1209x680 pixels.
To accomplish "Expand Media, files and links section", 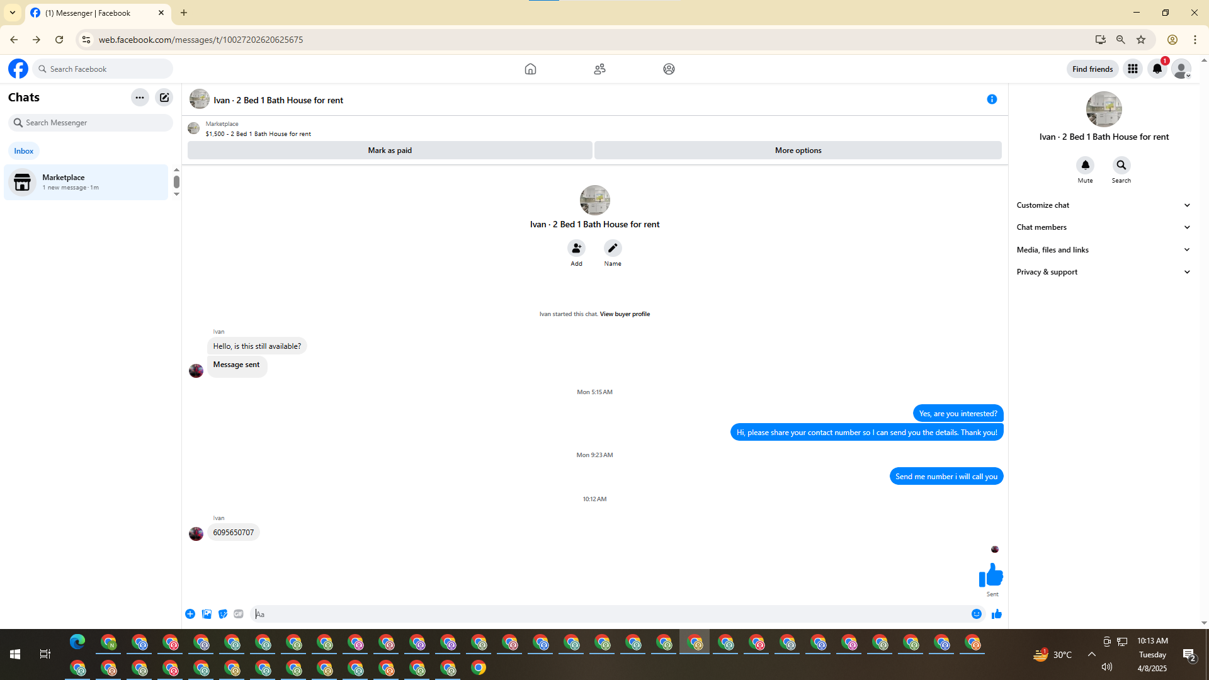I will pyautogui.click(x=1103, y=250).
